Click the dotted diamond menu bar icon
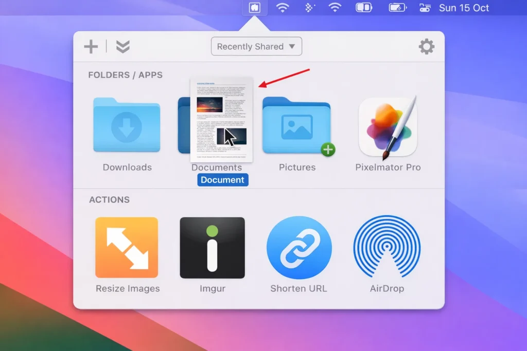 coord(309,8)
